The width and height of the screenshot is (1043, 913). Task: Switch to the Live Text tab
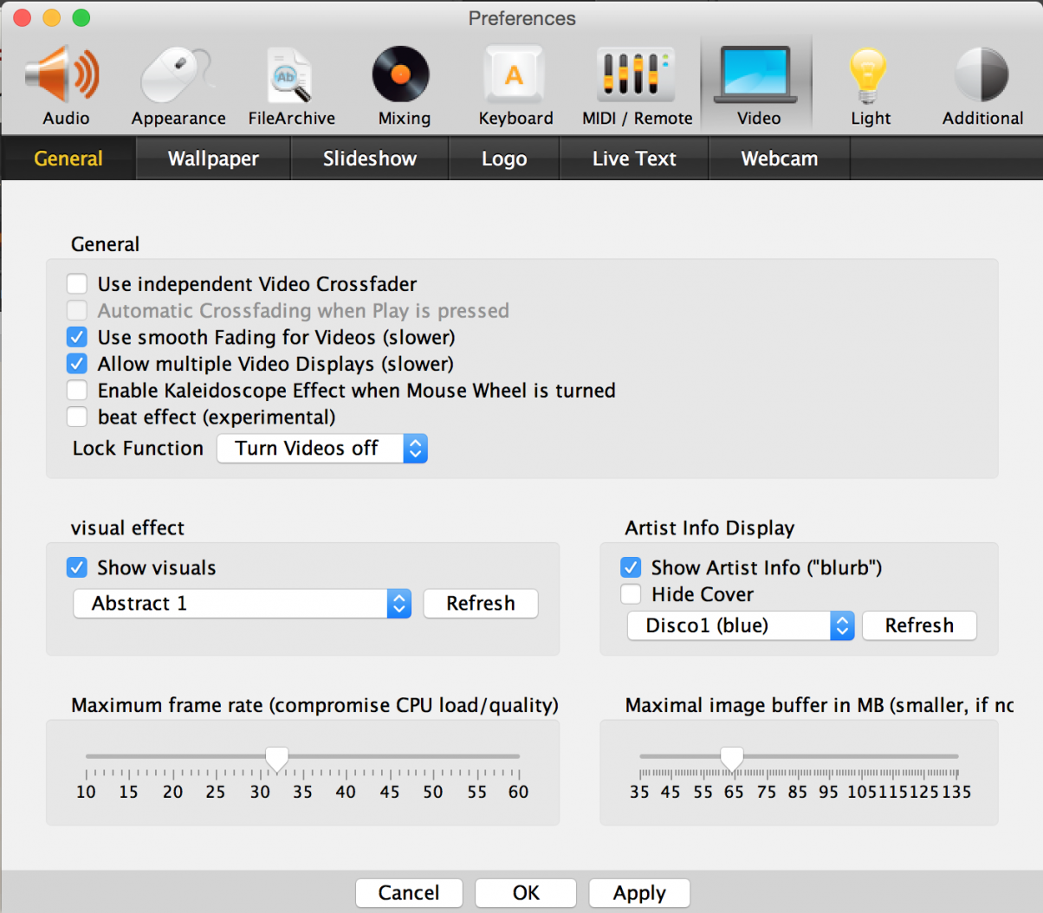[x=634, y=159]
